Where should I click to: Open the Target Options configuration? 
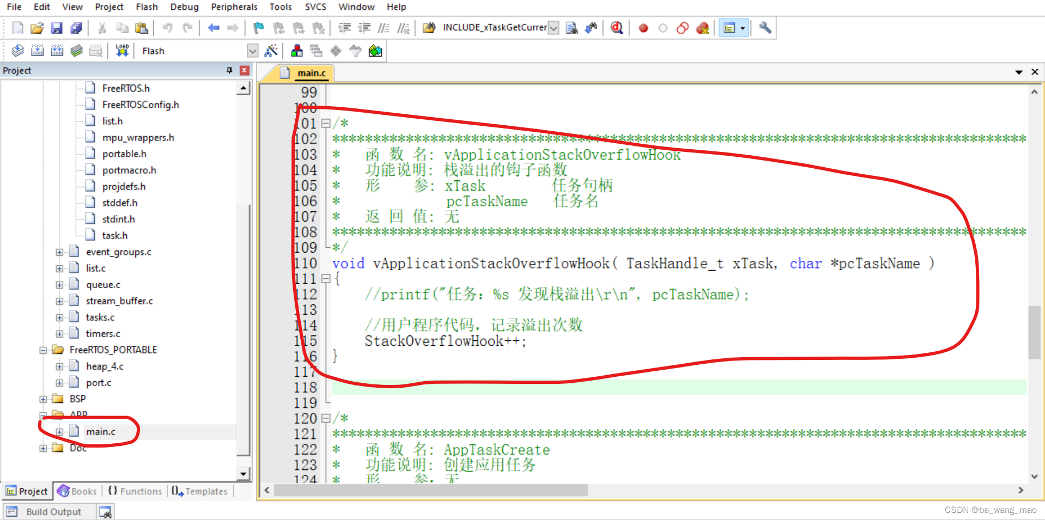[x=271, y=50]
